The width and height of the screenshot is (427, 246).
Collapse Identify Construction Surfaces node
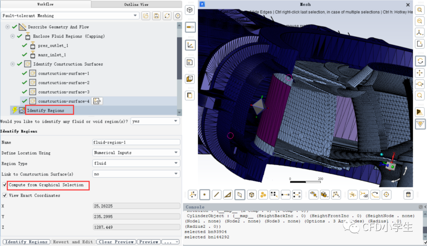click(13, 64)
